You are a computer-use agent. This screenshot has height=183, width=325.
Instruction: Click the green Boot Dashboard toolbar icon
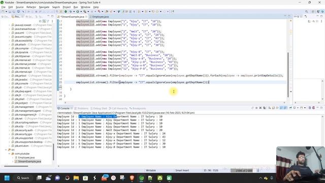pyautogui.click(x=66, y=11)
